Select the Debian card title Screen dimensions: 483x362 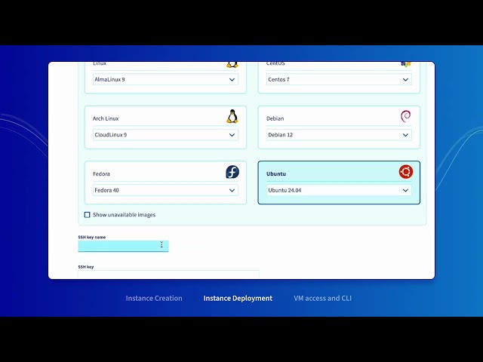pyautogui.click(x=275, y=118)
